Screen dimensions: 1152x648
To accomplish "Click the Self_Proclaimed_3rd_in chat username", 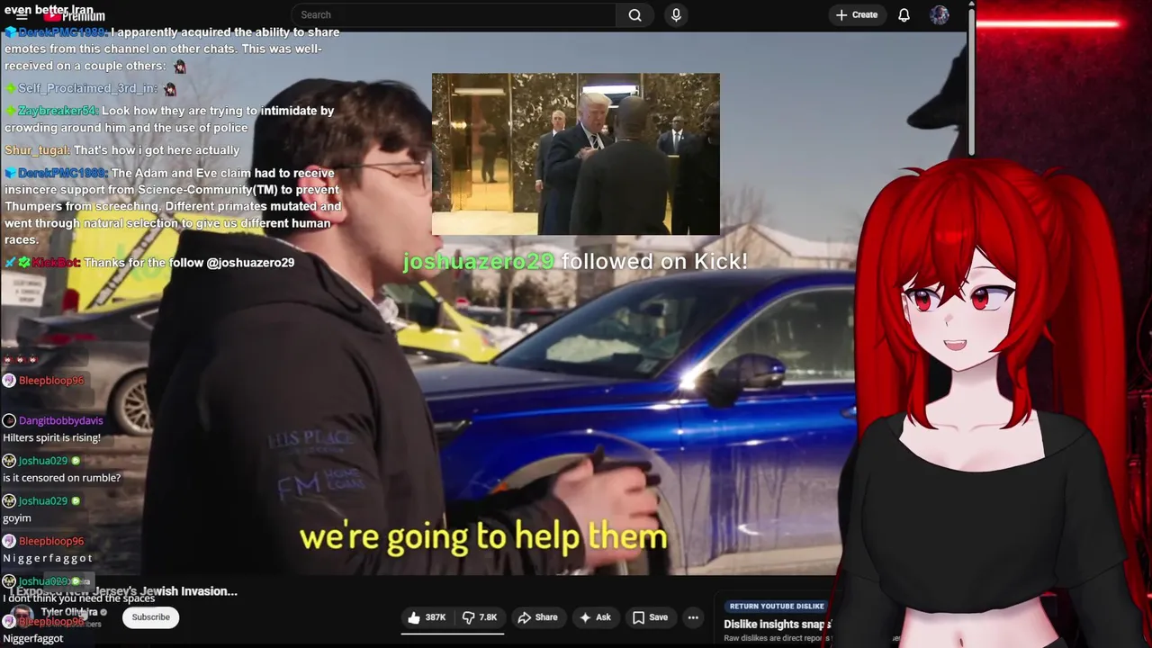I will coord(87,88).
